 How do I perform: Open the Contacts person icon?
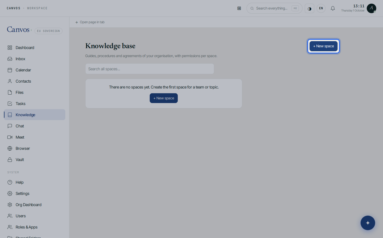(10, 81)
